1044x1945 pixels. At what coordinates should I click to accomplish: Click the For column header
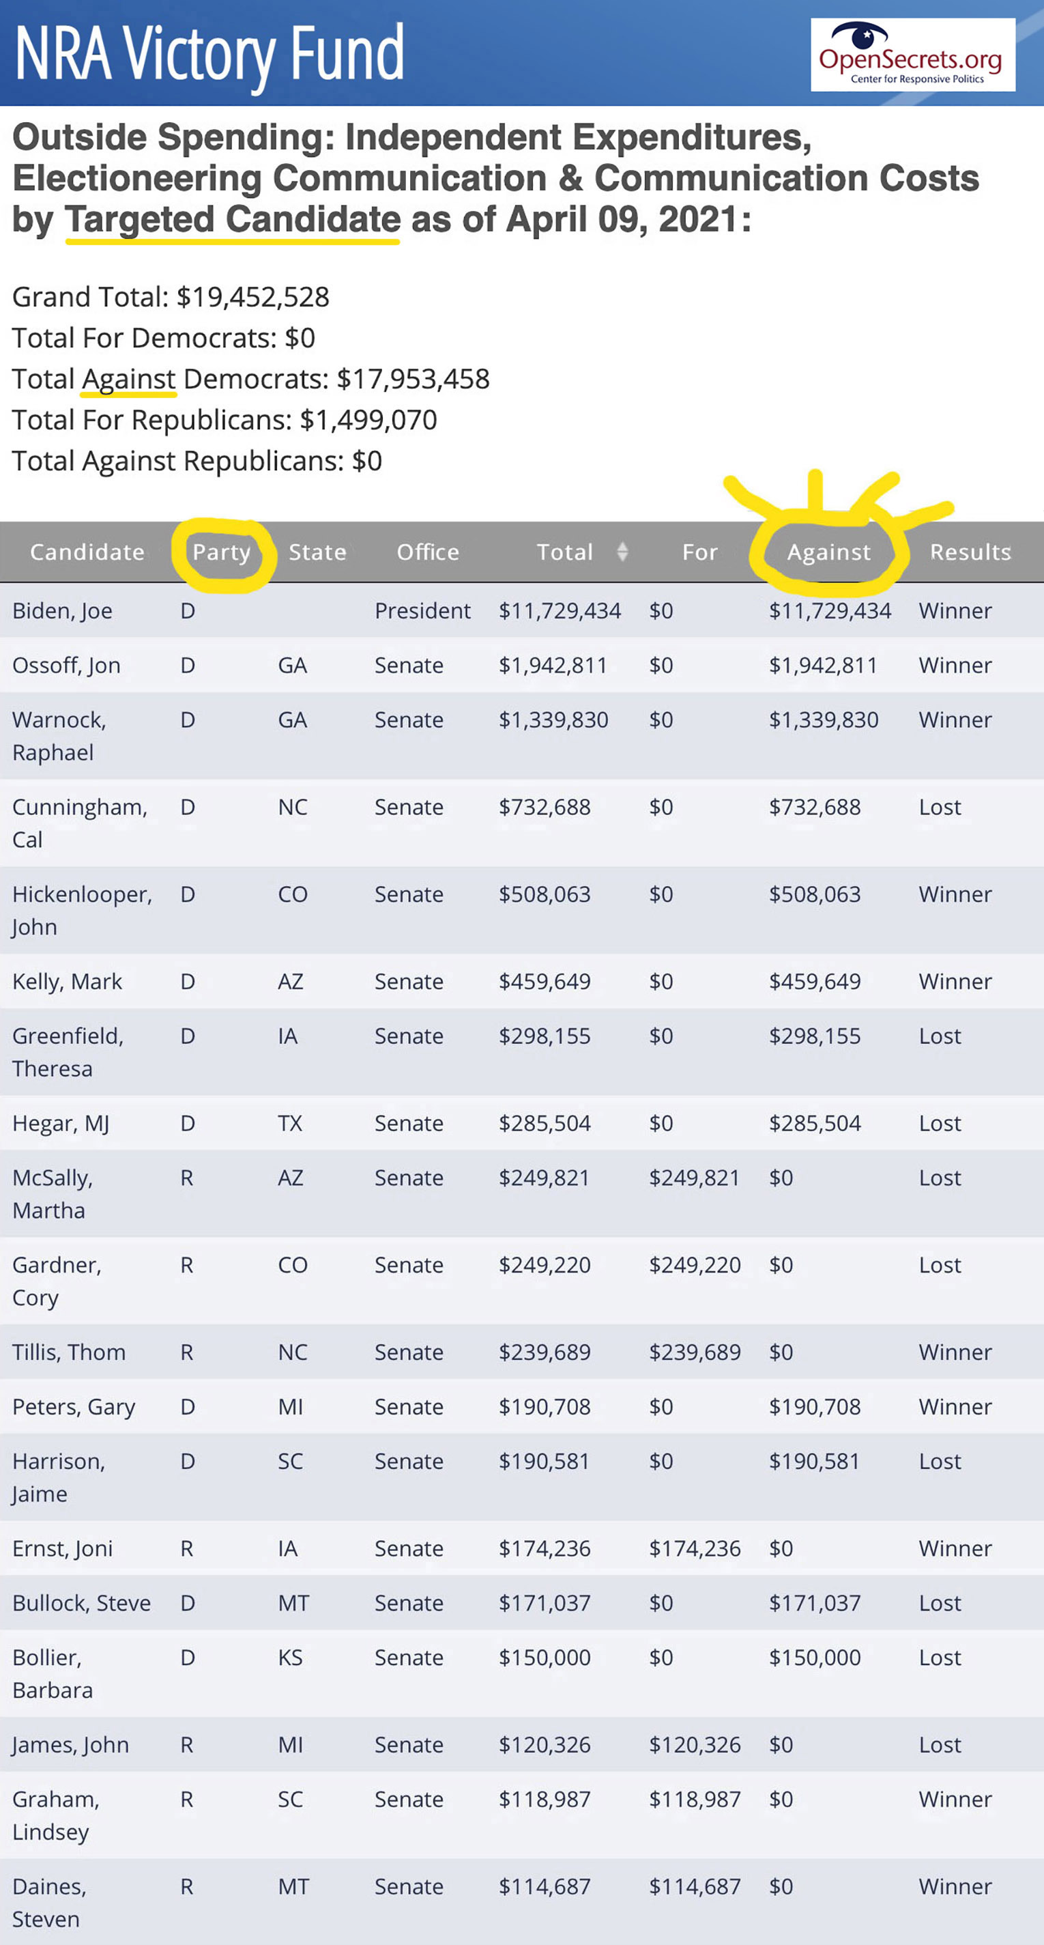pyautogui.click(x=700, y=552)
